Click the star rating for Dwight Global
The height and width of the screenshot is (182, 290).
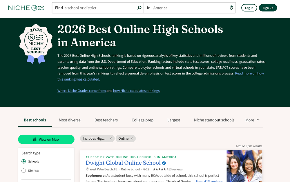(x=159, y=169)
